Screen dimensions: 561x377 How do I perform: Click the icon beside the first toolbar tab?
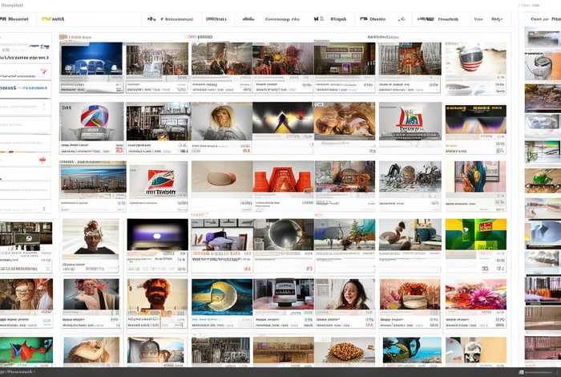point(3,19)
